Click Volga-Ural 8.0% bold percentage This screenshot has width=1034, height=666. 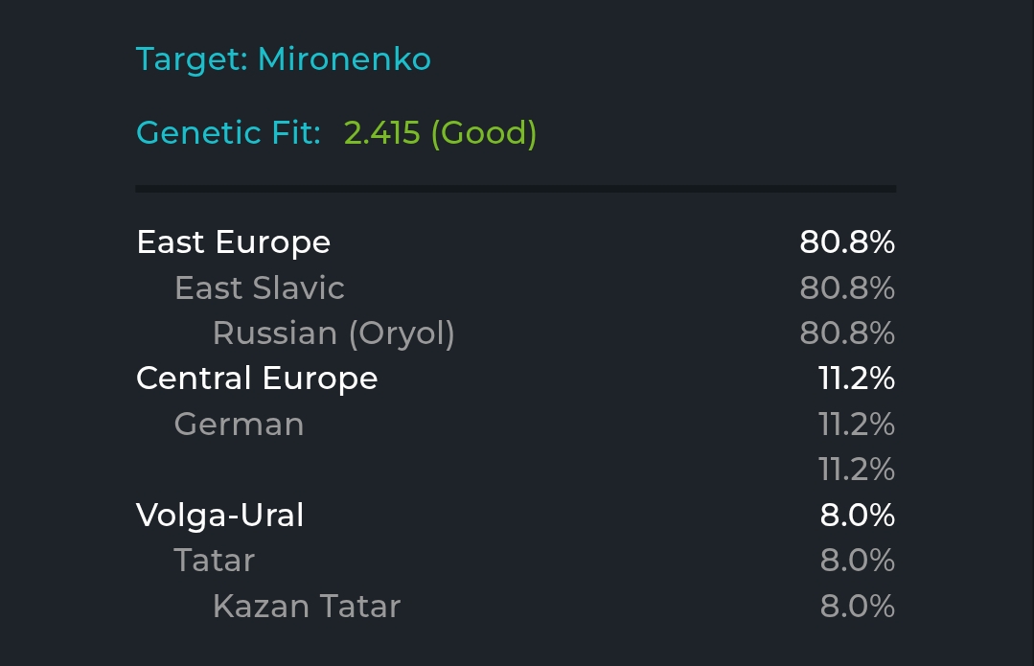(858, 515)
